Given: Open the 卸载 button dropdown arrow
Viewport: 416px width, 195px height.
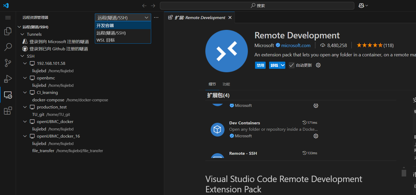Looking at the screenshot, I should click(x=282, y=65).
